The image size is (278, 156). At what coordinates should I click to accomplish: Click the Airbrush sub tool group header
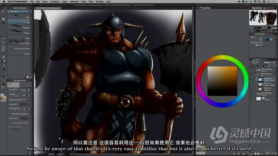click(x=18, y=12)
